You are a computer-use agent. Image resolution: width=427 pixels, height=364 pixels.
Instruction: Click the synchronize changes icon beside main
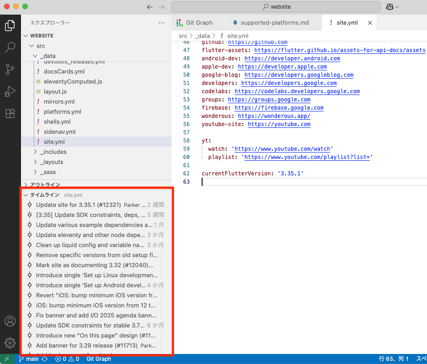click(44, 359)
